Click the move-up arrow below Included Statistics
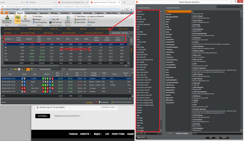This screenshot has height=141, width=244. coord(139,133)
